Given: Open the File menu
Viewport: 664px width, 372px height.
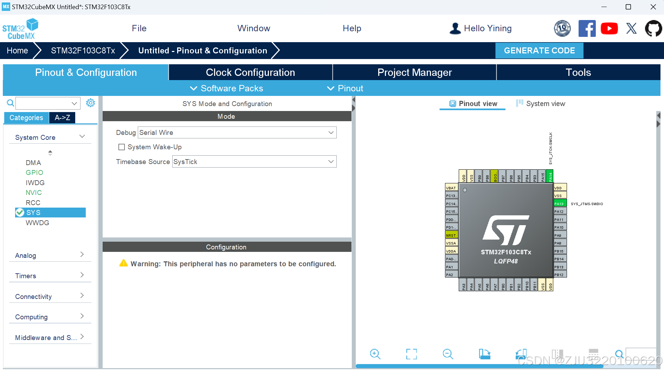Looking at the screenshot, I should (139, 28).
